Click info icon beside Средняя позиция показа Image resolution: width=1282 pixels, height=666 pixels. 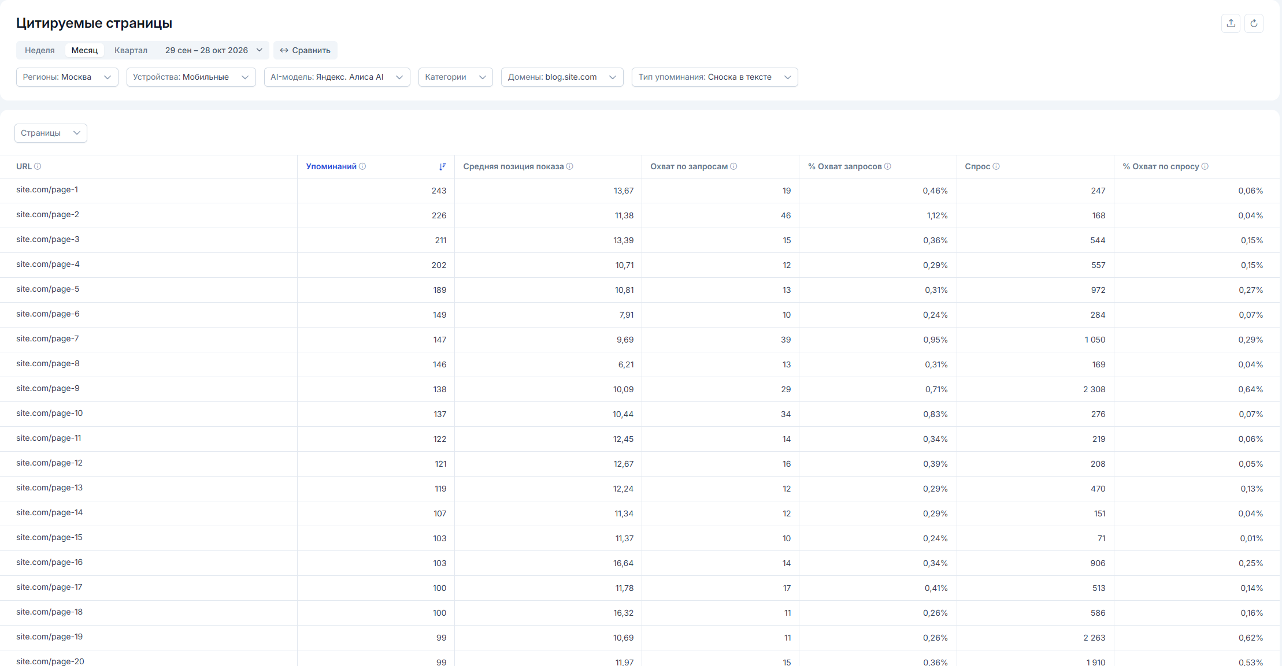(x=569, y=166)
